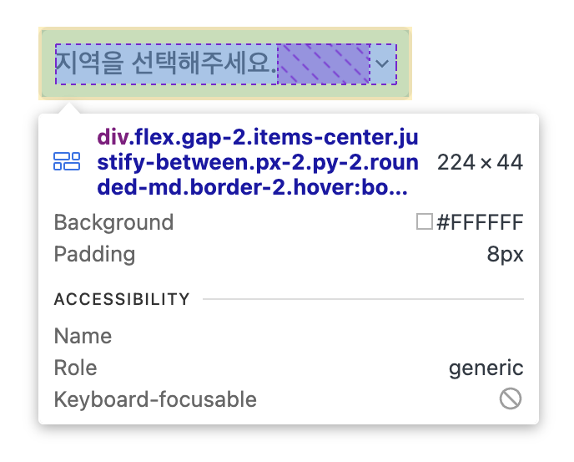
Task: Click the Background label in tooltip
Action: (113, 222)
